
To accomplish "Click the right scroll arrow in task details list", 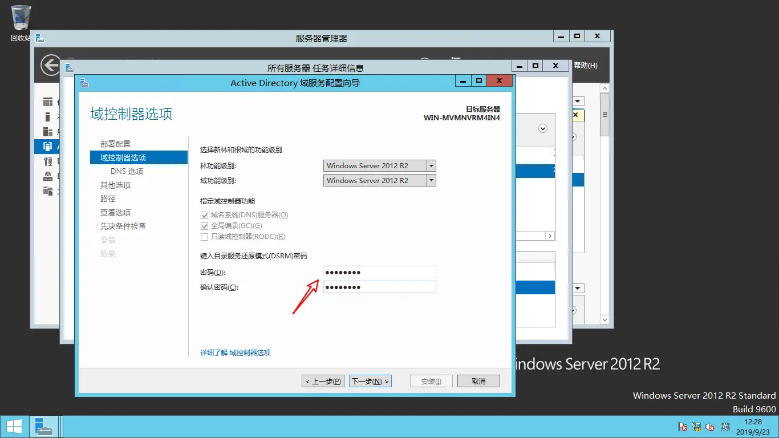I will tap(550, 236).
